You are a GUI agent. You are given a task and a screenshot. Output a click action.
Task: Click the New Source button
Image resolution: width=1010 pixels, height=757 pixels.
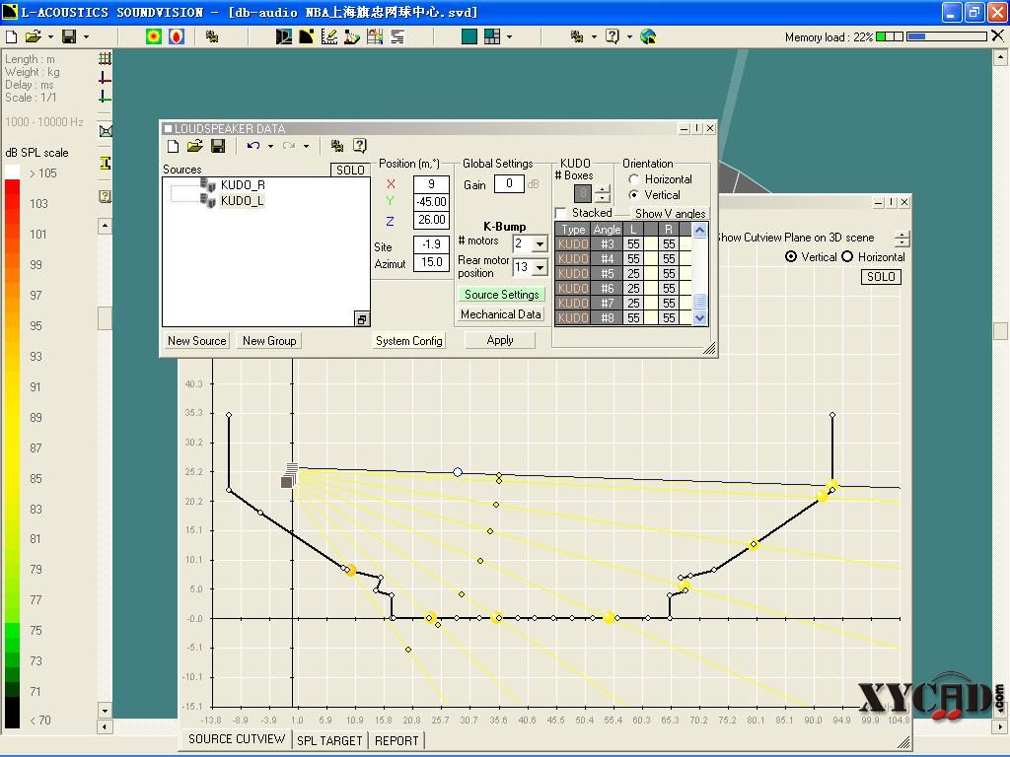[x=196, y=340]
